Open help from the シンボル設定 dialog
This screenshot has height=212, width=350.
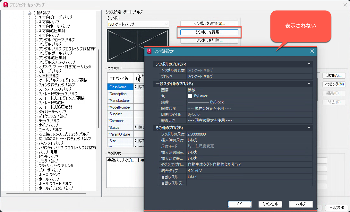coord(301,204)
